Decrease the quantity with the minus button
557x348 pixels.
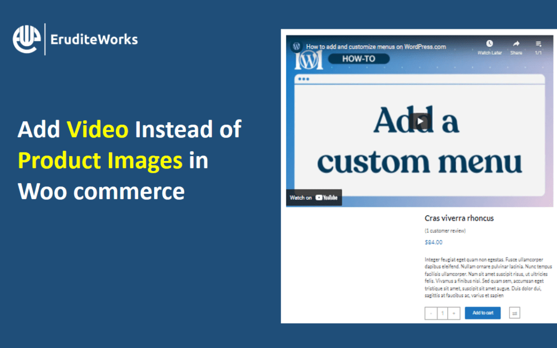tap(431, 313)
